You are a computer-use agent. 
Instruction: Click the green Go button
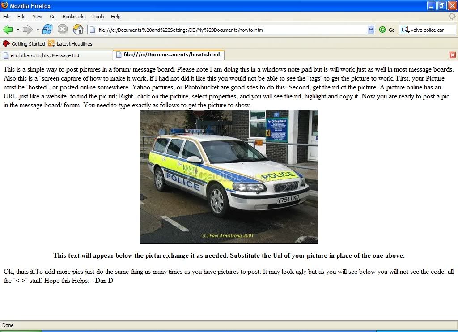(387, 30)
